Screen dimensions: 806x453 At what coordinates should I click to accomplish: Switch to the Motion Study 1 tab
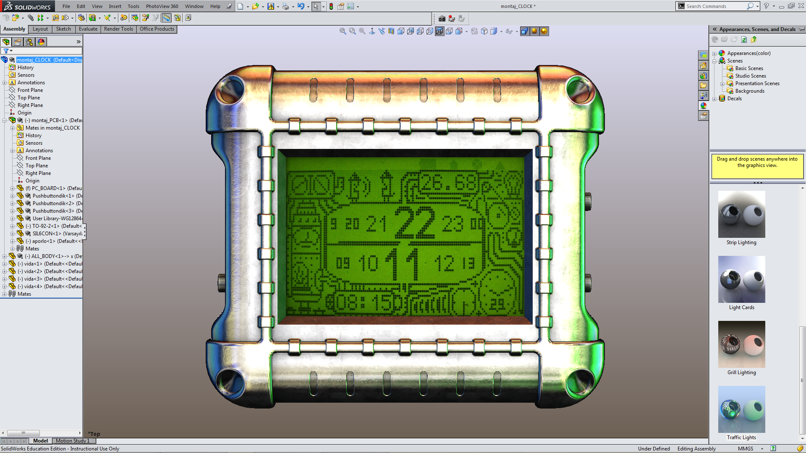click(x=73, y=441)
